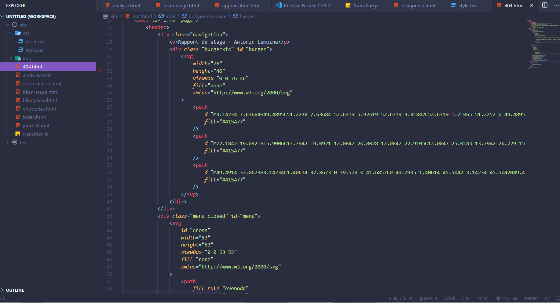Viewport: 560px width, 303px height.
Task: Click the Spaces: 4 indentation setting
Action: [427, 298]
